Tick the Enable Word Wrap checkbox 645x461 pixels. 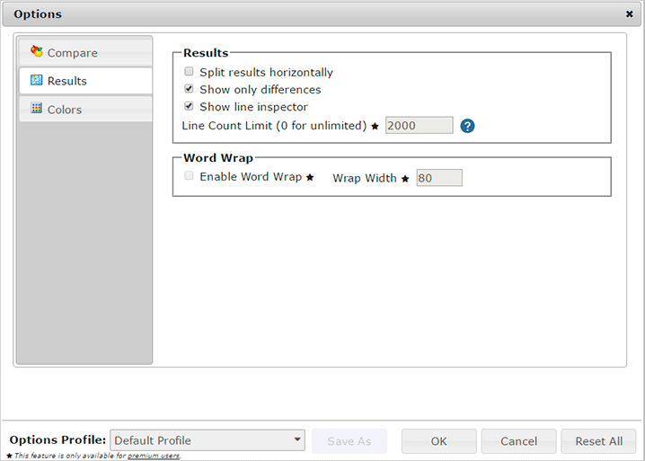coord(190,176)
